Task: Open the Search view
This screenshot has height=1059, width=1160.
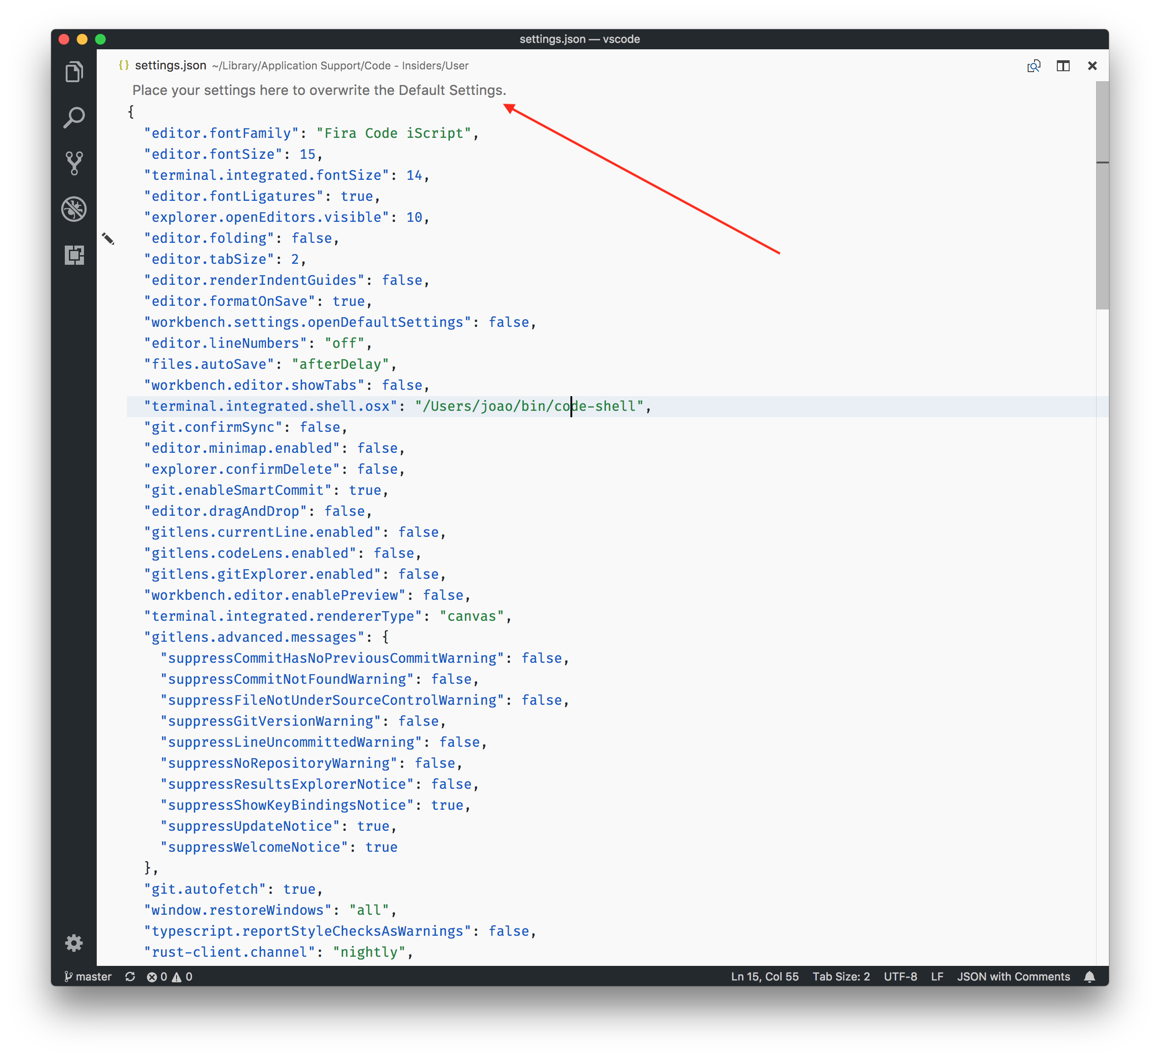Action: point(74,117)
